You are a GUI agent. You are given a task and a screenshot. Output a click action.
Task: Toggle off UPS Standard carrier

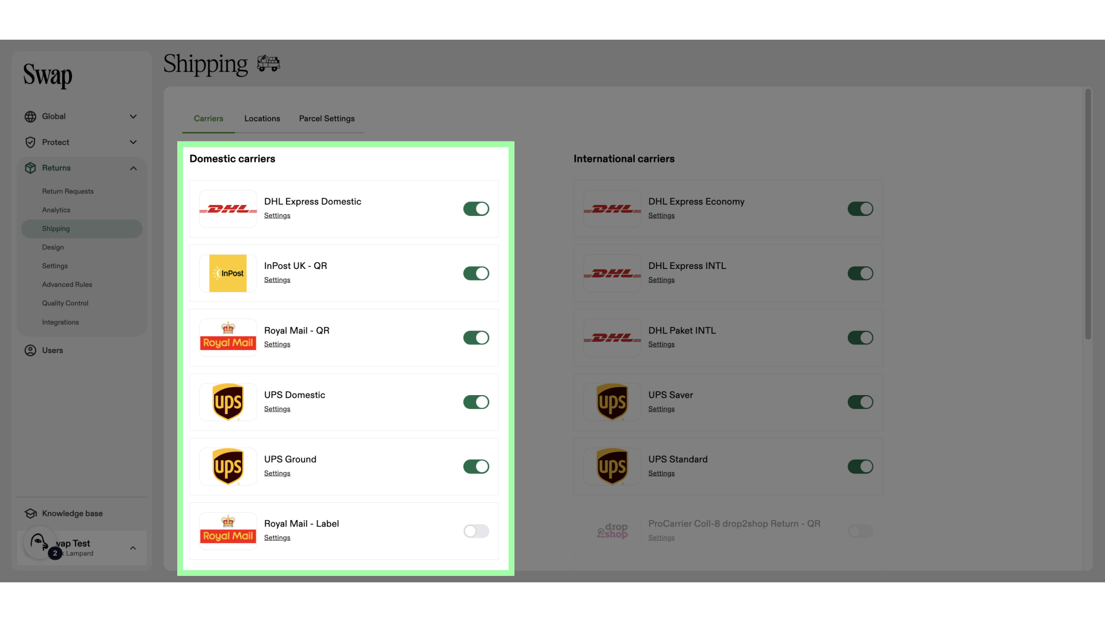pos(860,466)
